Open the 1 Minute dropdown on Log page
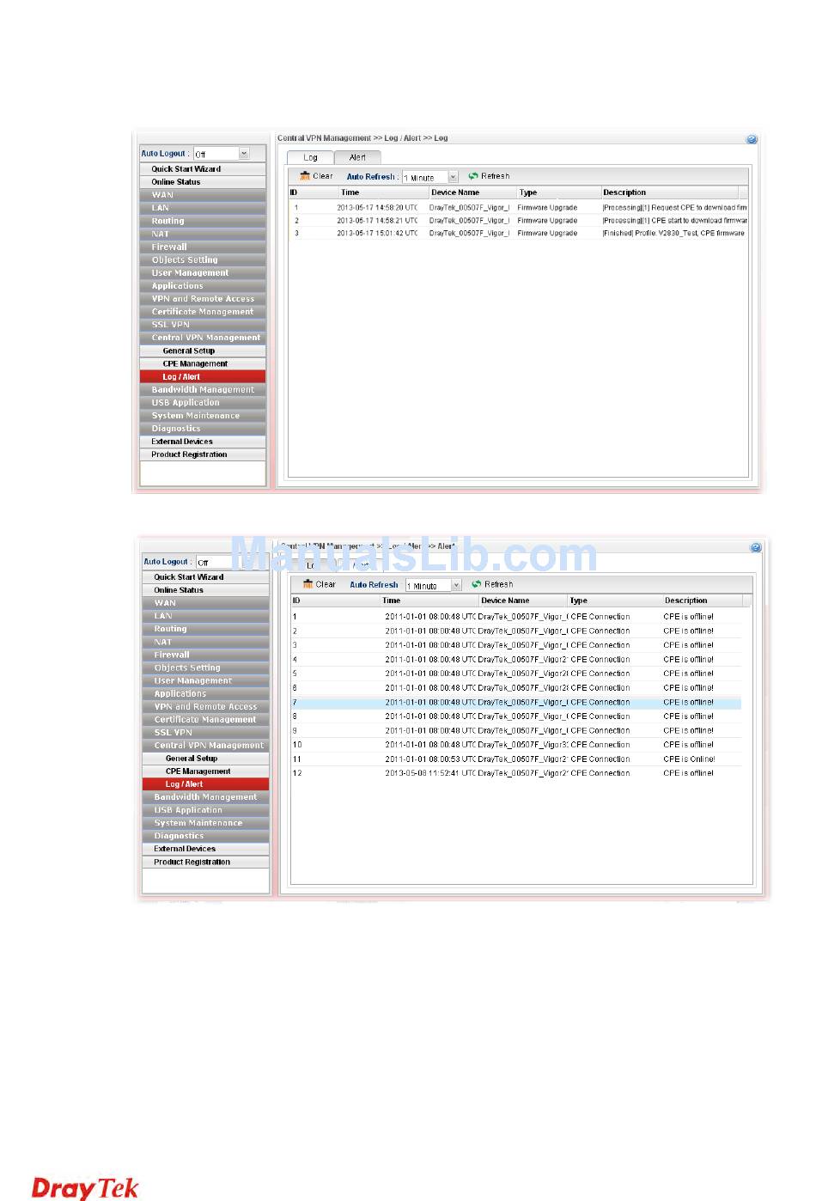Image resolution: width=816 pixels, height=1201 pixels. pos(453,177)
